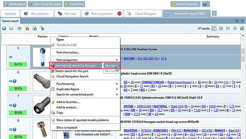Click the BNARTNR link

[130, 130]
